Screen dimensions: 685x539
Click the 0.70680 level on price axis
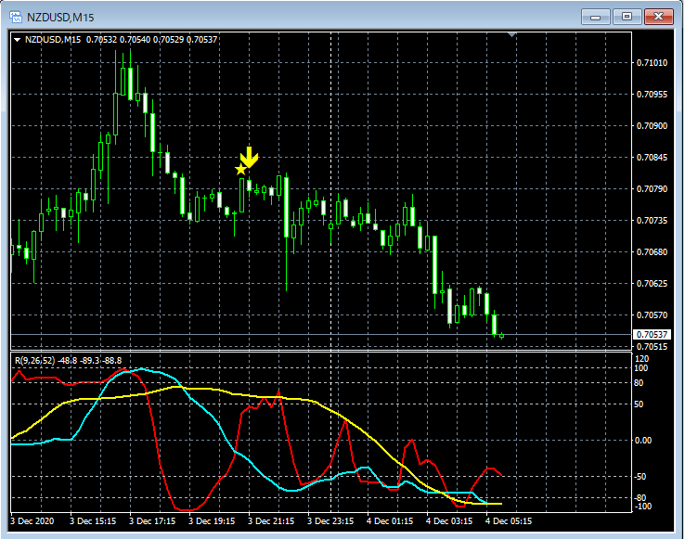(x=651, y=252)
